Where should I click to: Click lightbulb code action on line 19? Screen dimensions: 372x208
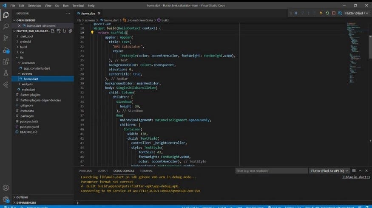pyautogui.click(x=92, y=32)
